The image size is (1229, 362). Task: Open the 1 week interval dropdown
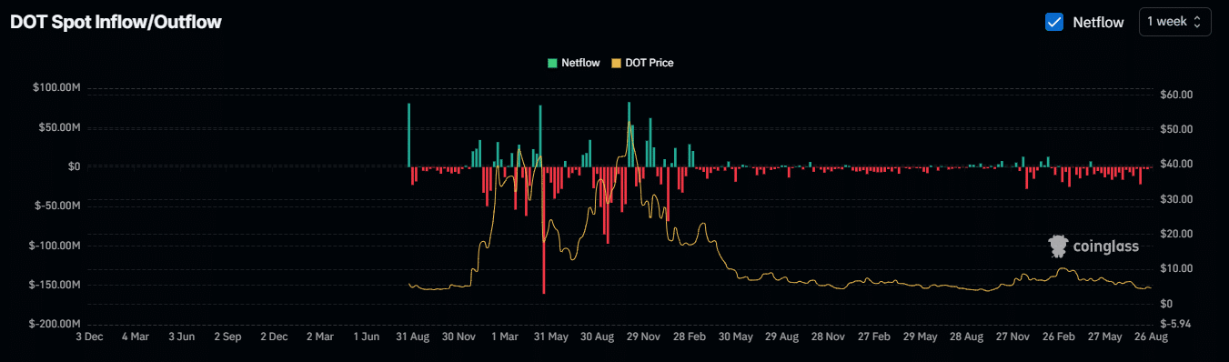point(1174,22)
